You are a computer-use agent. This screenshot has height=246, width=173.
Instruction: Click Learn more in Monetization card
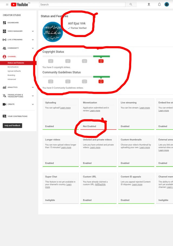(x=95, y=111)
